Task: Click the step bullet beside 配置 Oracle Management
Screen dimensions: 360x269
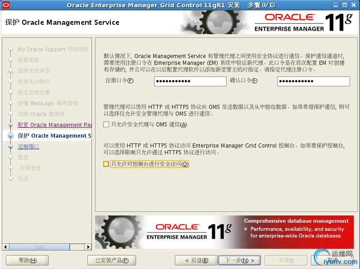Action: coord(10,125)
